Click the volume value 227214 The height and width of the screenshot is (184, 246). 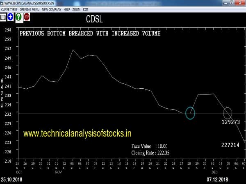pos(230,145)
